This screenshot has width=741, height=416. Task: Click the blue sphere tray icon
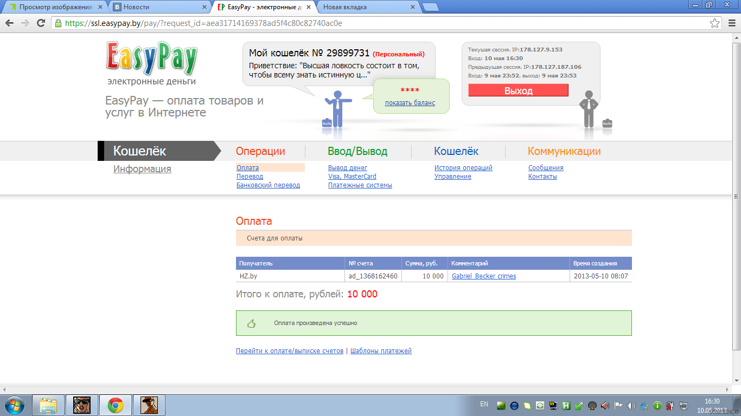point(514,405)
